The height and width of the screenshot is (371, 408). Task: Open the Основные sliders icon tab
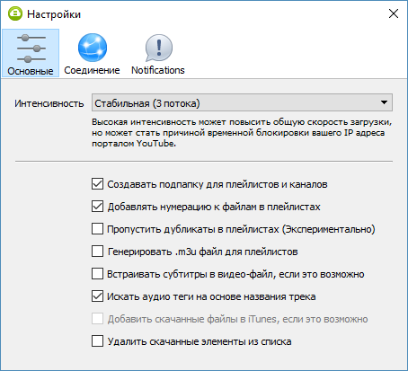(31, 49)
